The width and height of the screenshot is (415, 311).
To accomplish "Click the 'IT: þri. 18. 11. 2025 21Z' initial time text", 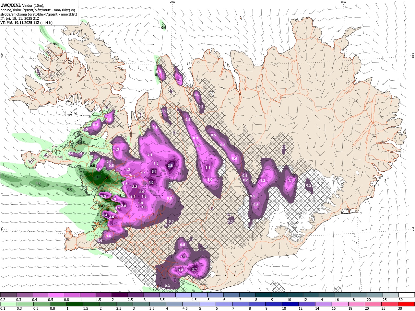I will (x=20, y=18).
